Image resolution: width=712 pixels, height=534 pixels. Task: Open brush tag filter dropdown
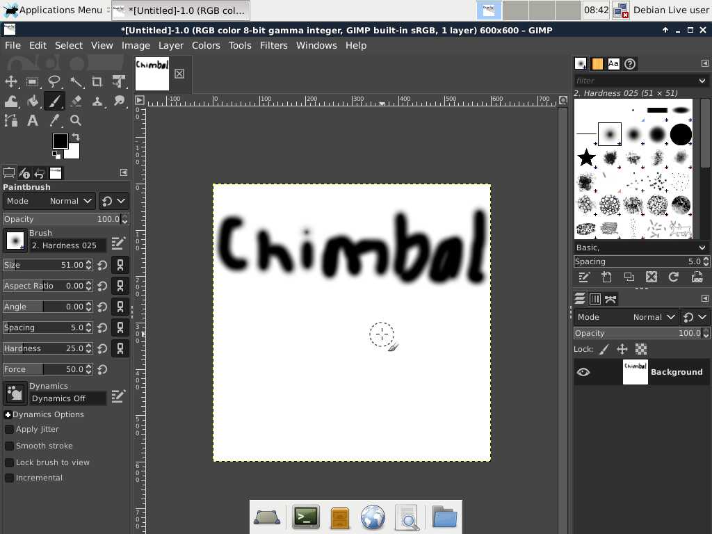[x=702, y=81]
